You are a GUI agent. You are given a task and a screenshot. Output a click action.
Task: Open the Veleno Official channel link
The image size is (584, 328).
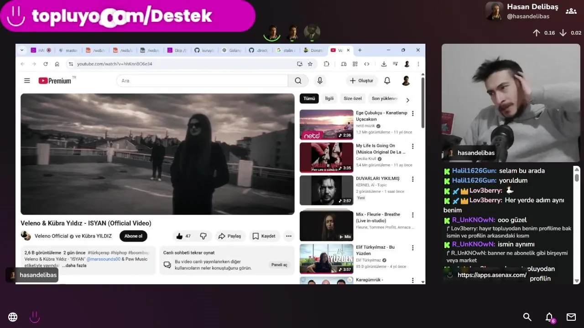(x=51, y=236)
